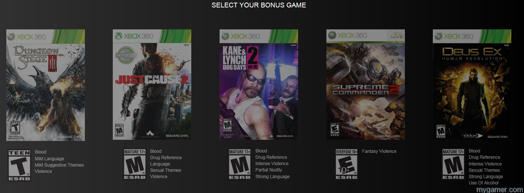Click Mature 17+ icon under Just Cause 2
This screenshot has height=193, width=524.
coord(135,164)
